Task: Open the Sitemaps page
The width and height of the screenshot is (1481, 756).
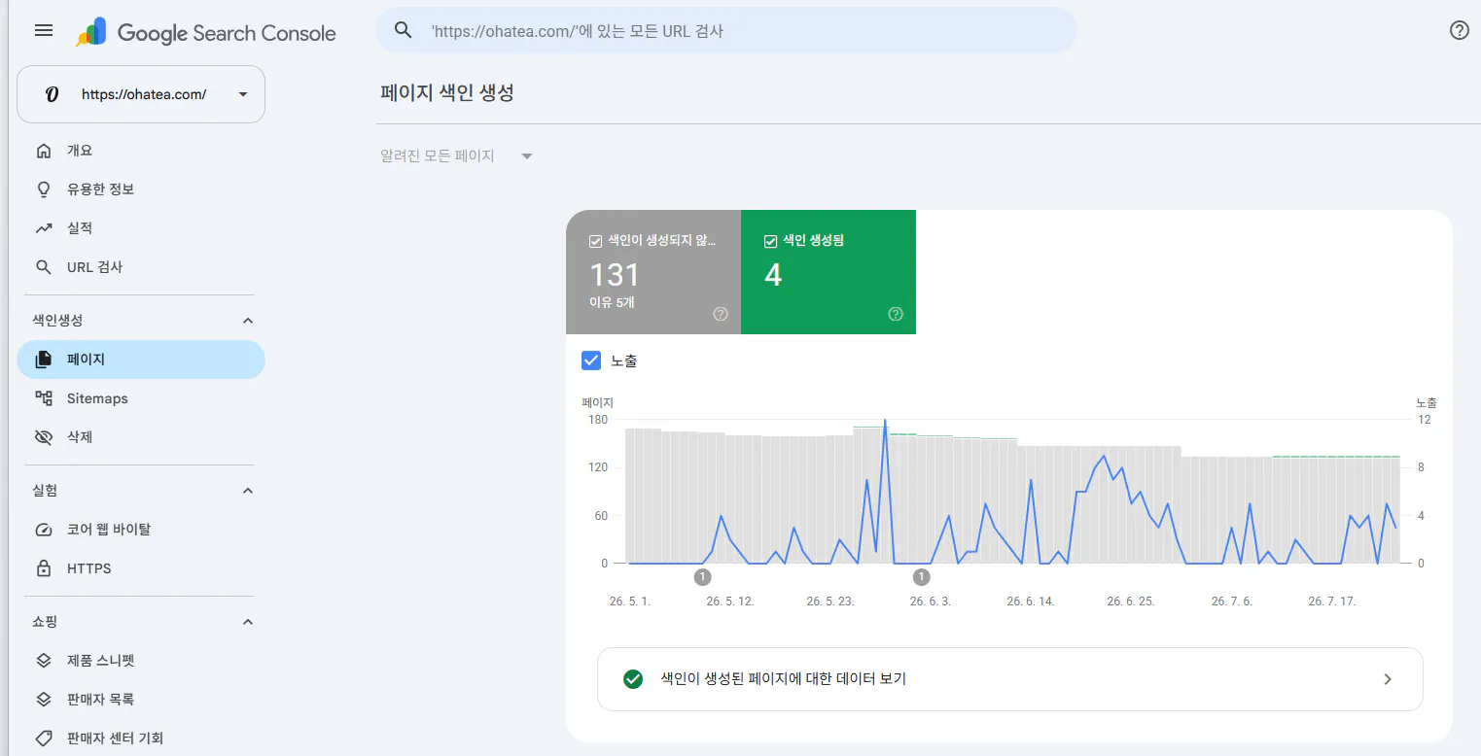Action: click(141, 398)
